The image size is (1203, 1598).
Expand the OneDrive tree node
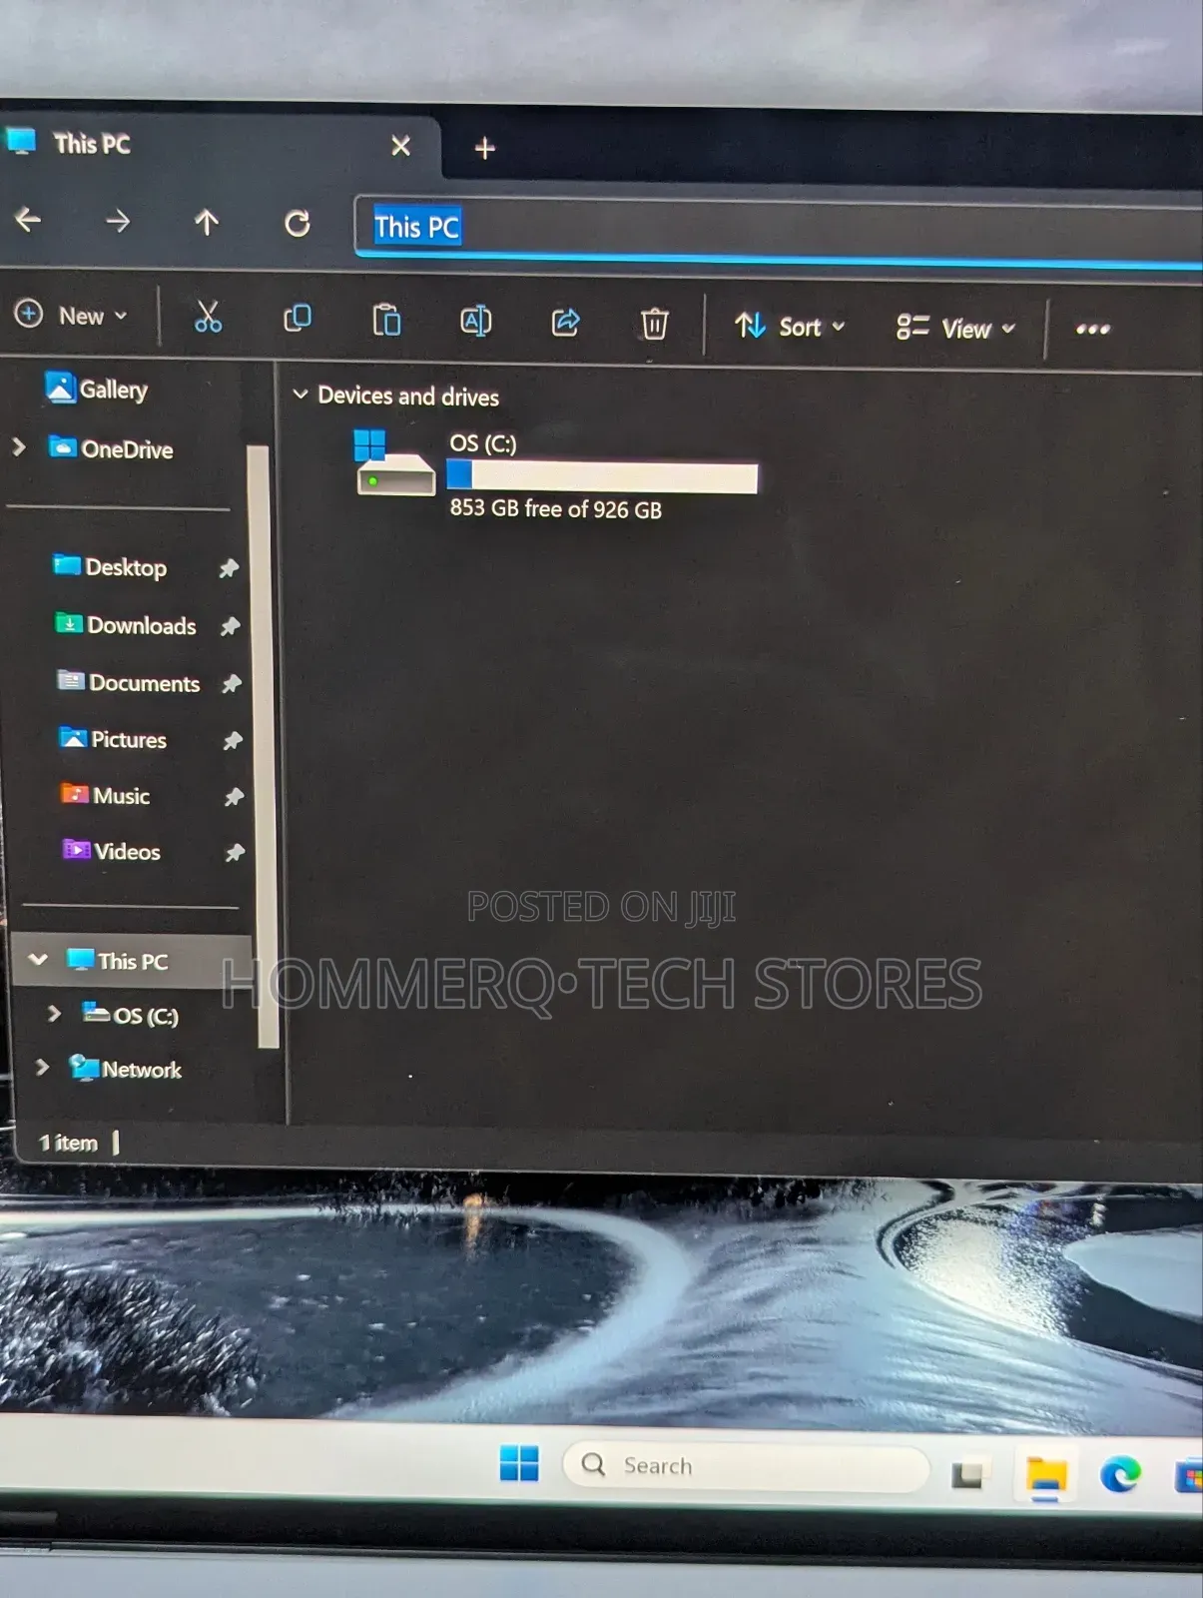(x=19, y=447)
